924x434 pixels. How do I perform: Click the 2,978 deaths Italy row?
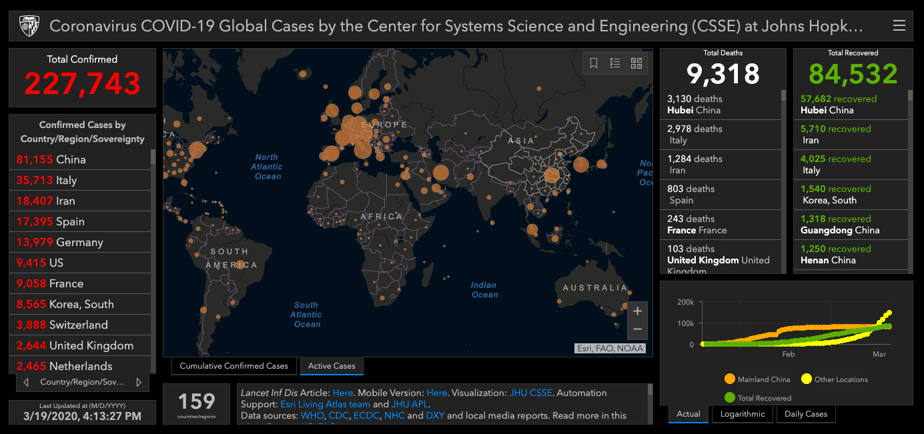(x=721, y=135)
